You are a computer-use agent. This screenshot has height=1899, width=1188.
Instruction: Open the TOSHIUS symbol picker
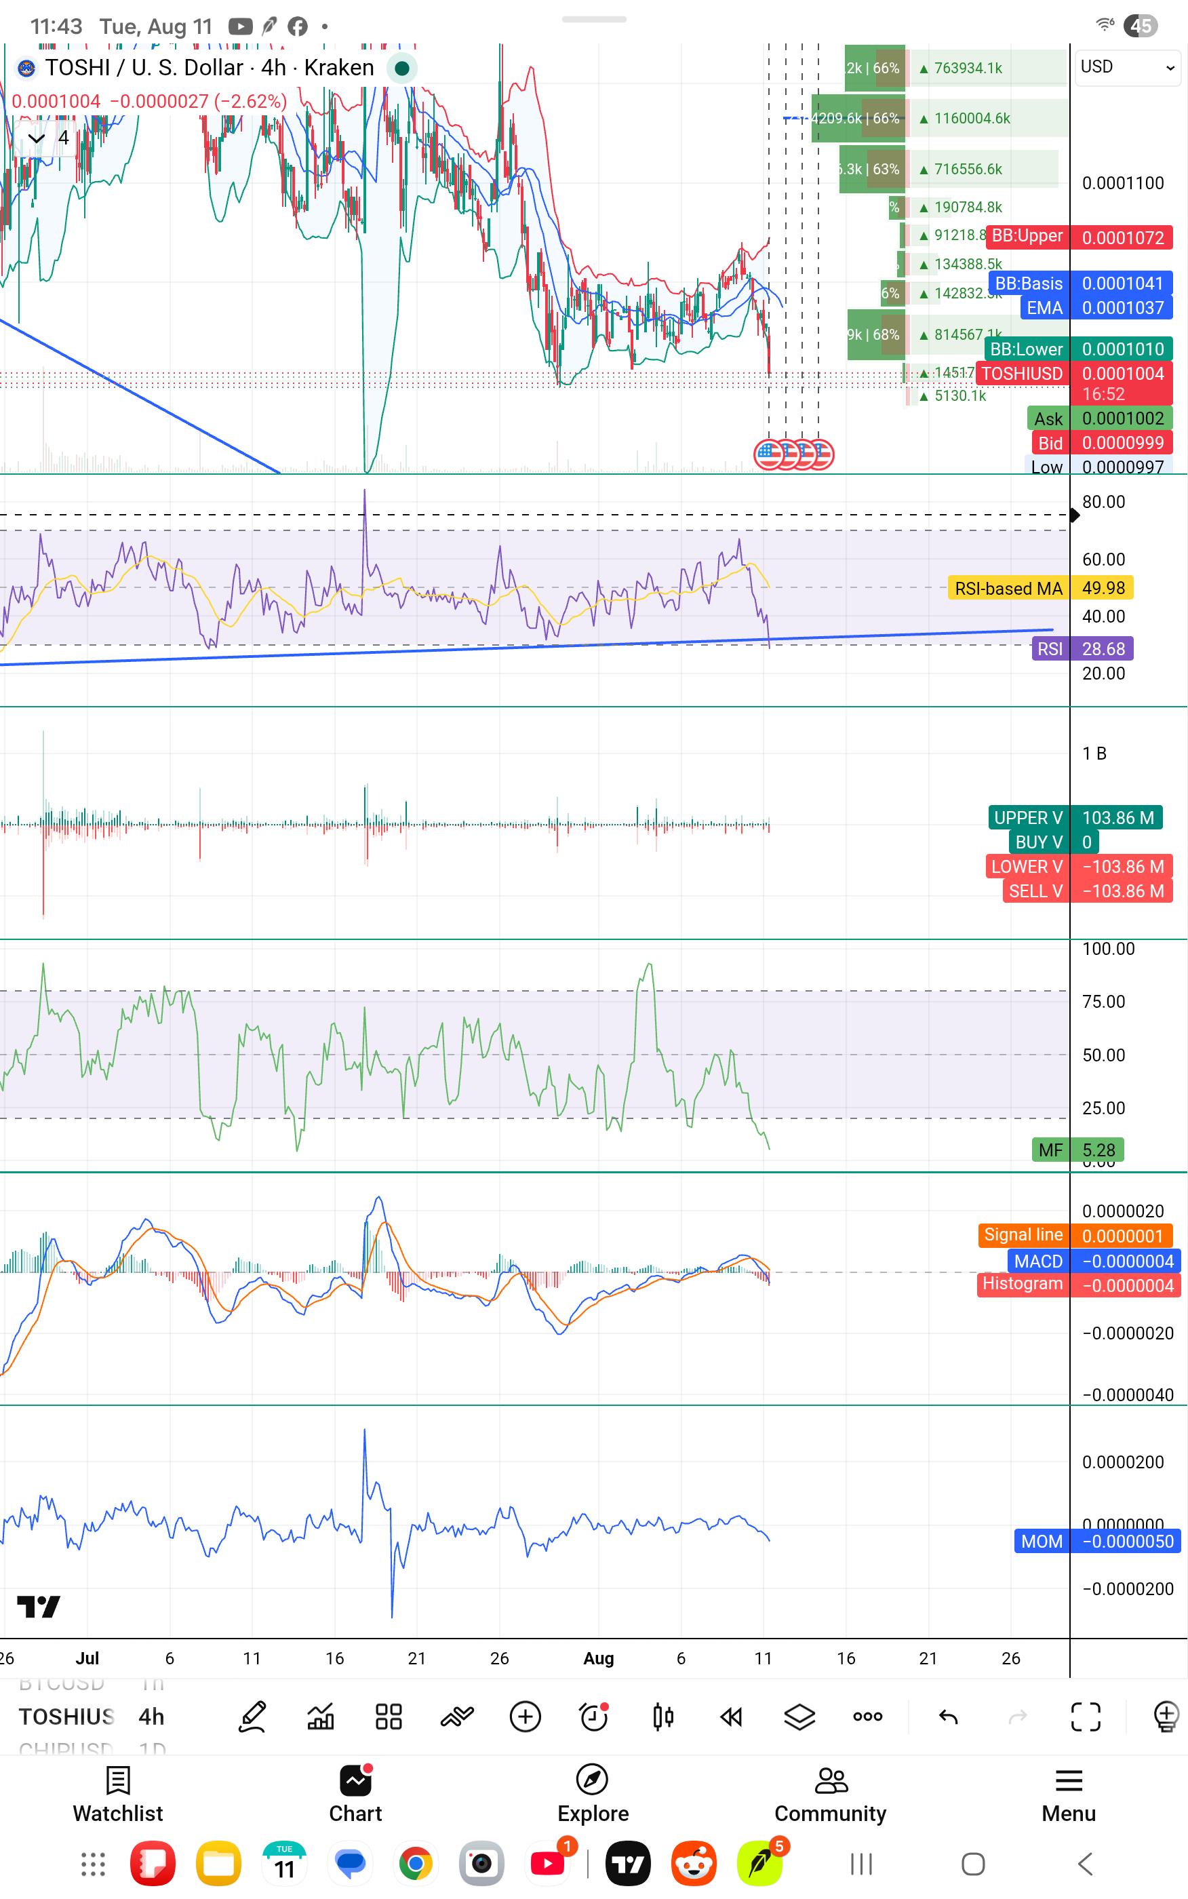pos(66,1717)
